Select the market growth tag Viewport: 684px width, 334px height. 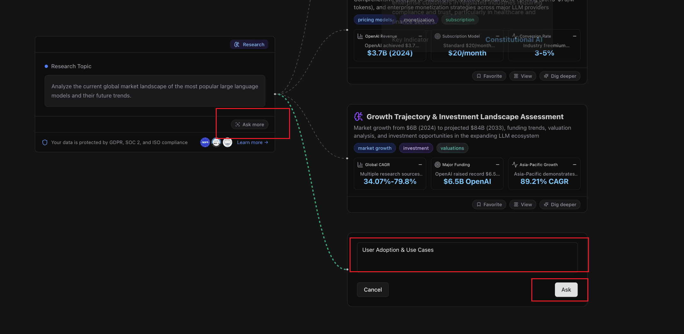(375, 148)
